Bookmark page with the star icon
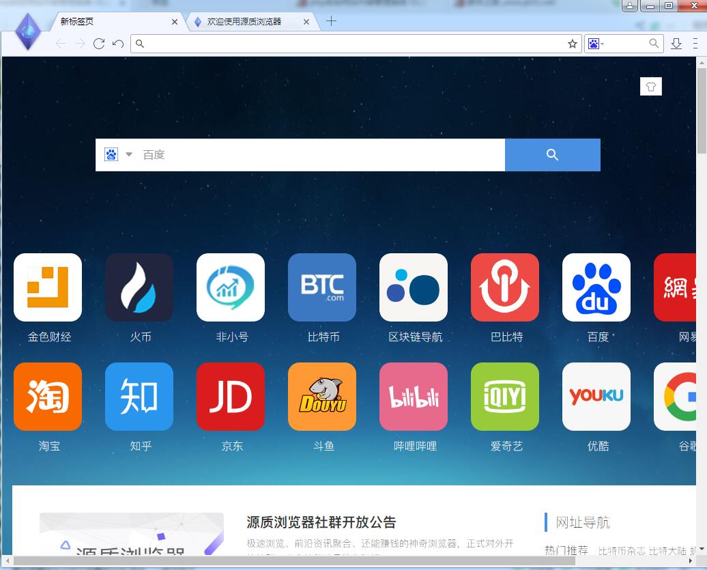Image resolution: width=707 pixels, height=570 pixels. 572,44
